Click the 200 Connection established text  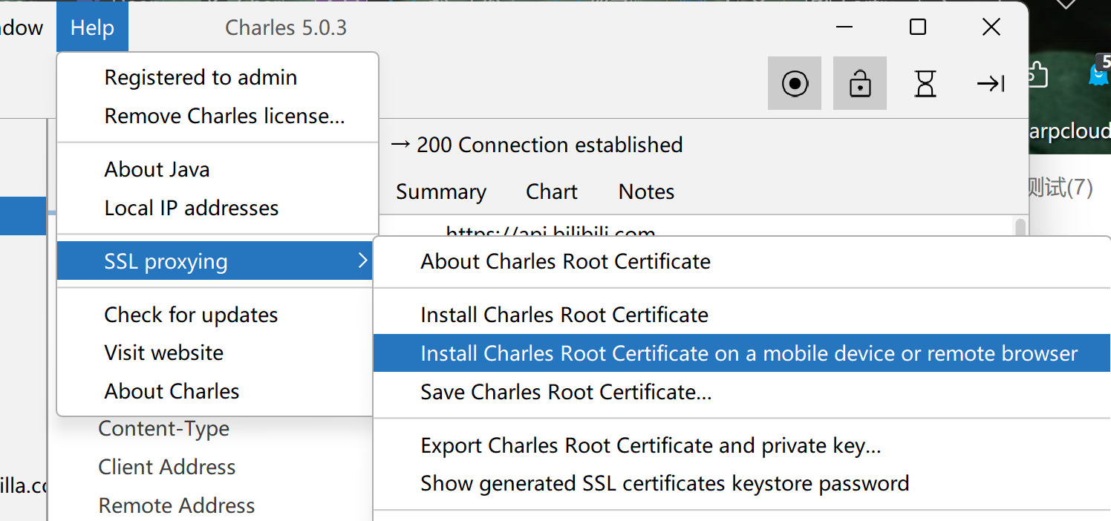(x=549, y=145)
